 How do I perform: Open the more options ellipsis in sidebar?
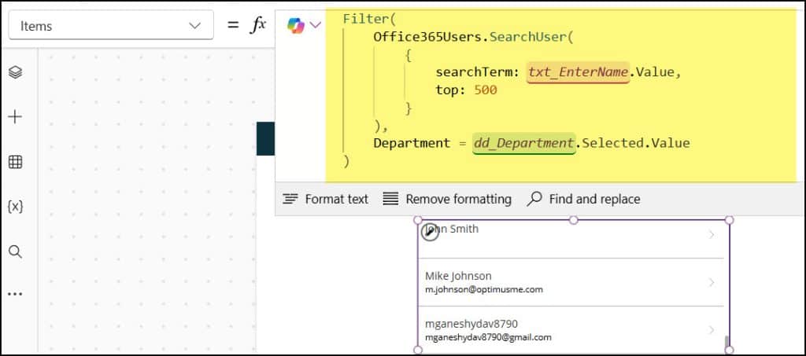[x=16, y=295]
